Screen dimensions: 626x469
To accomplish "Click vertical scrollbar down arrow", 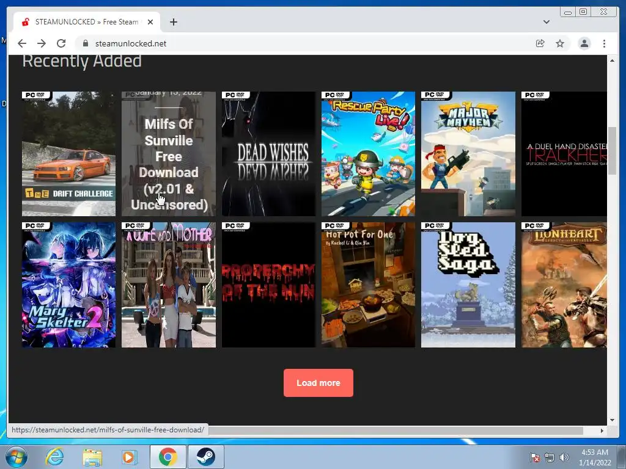I will click(612, 420).
